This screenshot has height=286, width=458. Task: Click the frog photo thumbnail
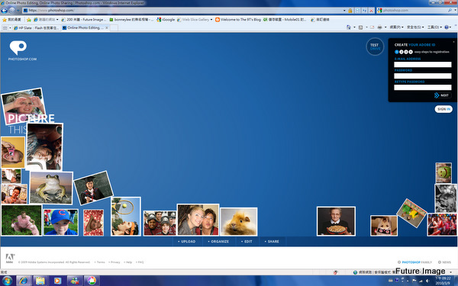[x=51, y=188]
